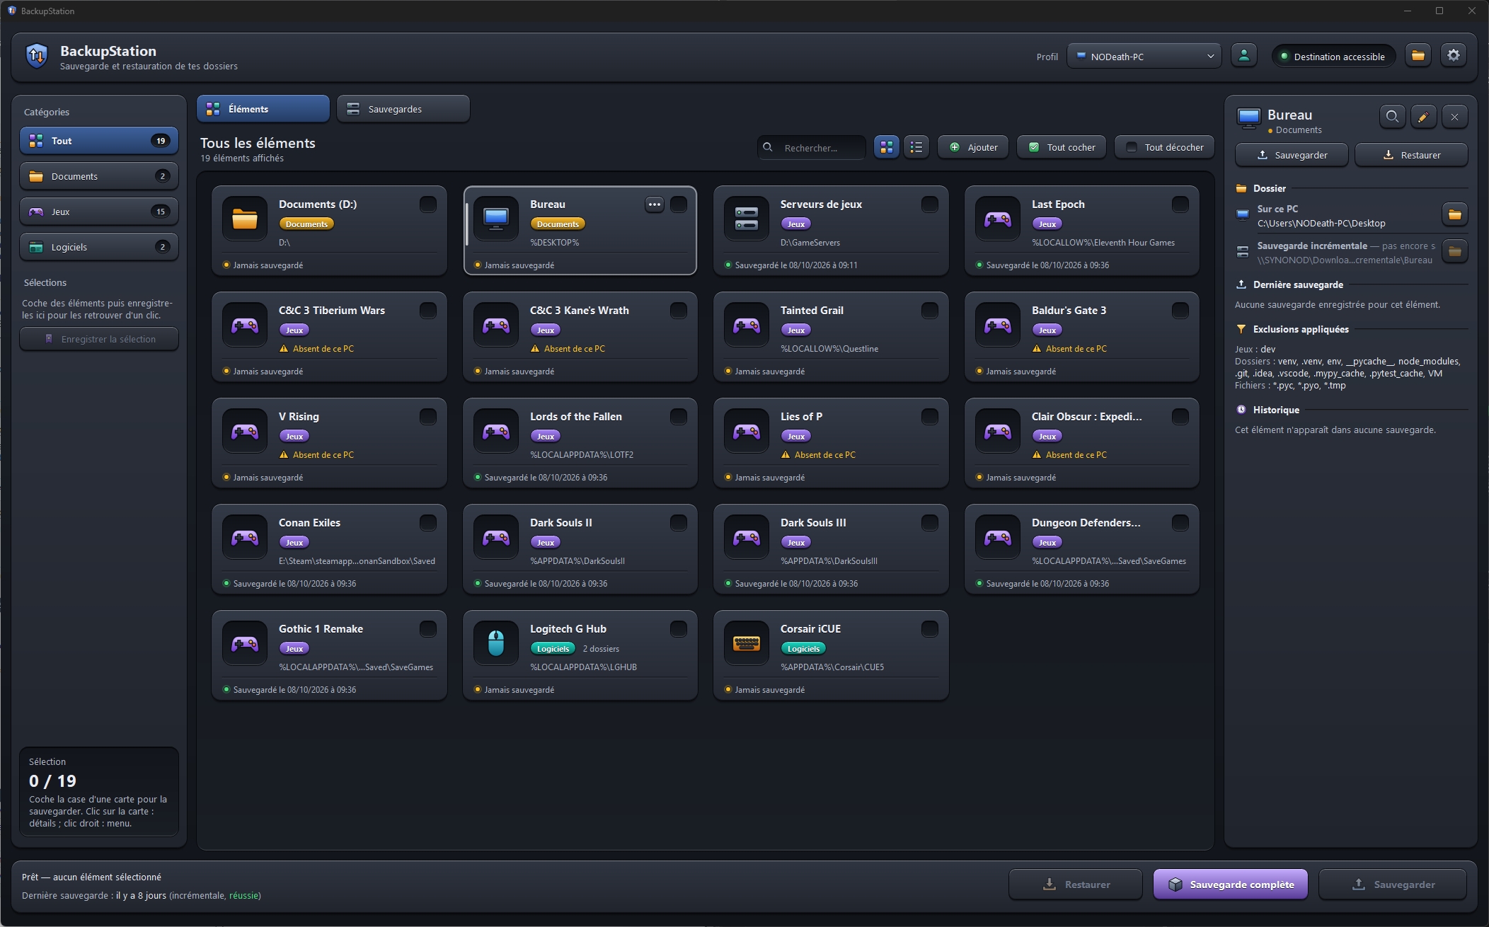Open settings gear icon in header
Viewport: 1489px width, 927px height.
(x=1453, y=56)
